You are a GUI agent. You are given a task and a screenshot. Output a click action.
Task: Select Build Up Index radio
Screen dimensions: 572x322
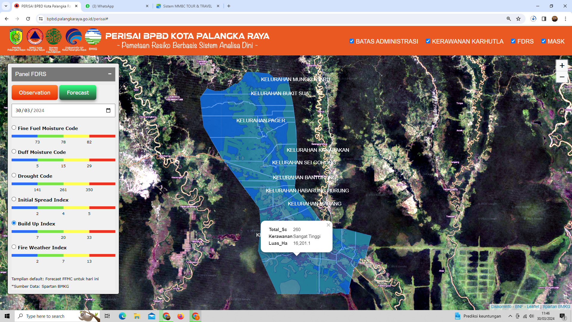click(x=14, y=223)
